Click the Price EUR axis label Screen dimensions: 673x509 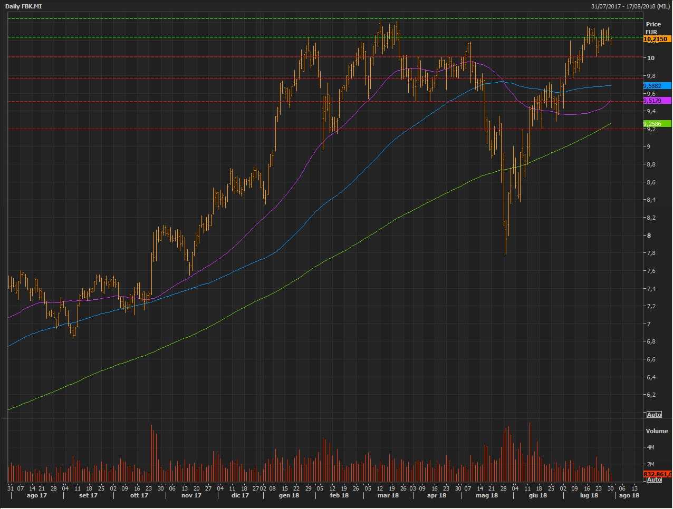(653, 28)
